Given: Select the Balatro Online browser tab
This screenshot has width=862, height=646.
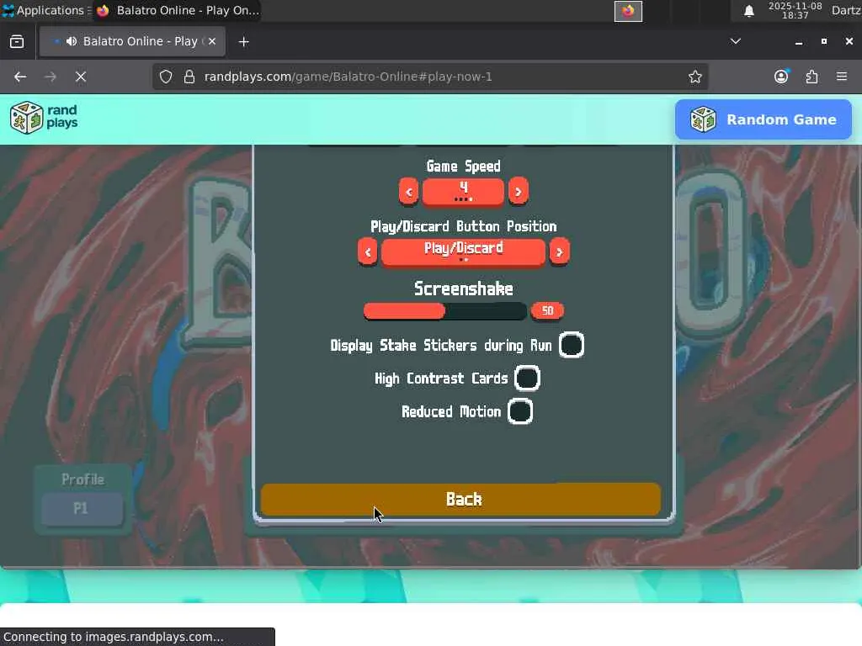Looking at the screenshot, I should pos(132,41).
